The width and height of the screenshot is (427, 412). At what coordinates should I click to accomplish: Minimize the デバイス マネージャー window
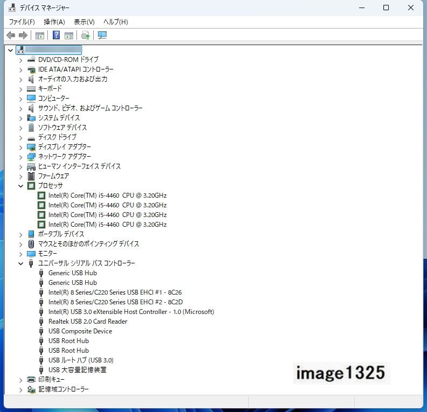tap(362, 8)
